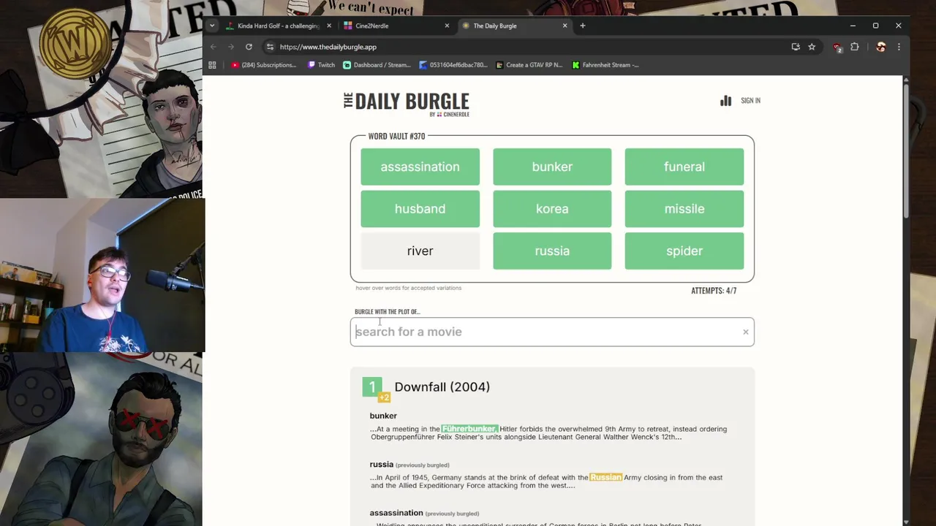Bookmark this page with star icon
The image size is (936, 526).
coord(812,47)
